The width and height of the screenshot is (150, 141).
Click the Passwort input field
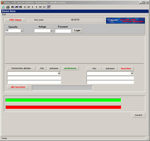coord(63,31)
